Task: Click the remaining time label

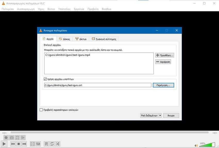Action: coord(215,133)
